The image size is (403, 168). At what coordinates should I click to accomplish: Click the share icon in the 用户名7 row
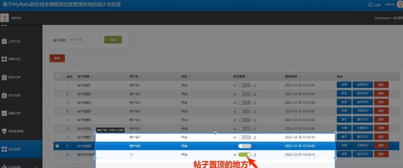tap(235, 137)
